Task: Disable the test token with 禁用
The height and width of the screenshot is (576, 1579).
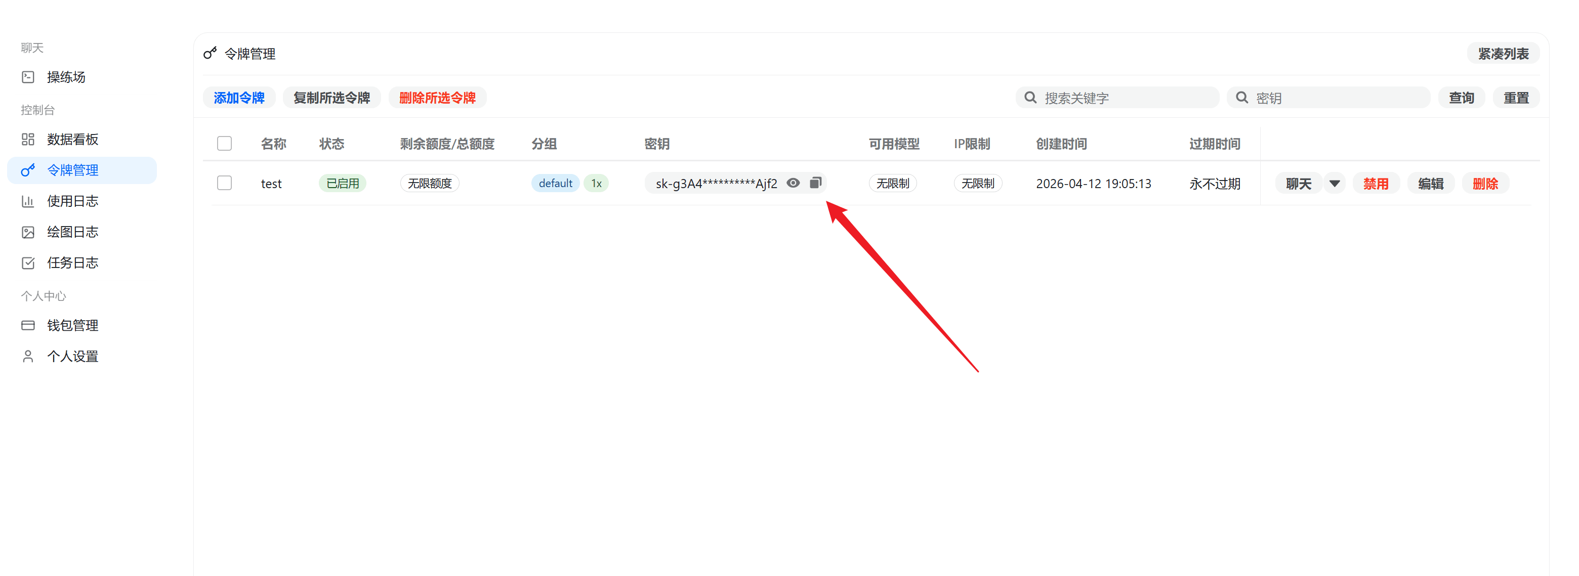Action: coord(1376,183)
